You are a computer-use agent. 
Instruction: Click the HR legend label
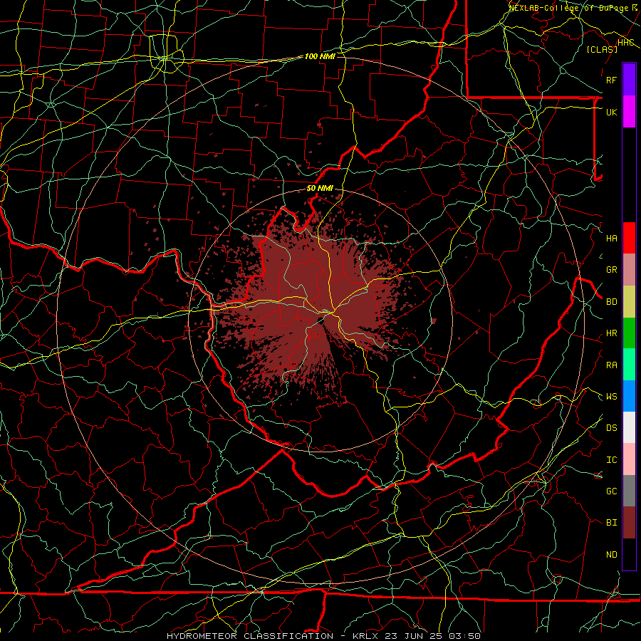click(x=612, y=333)
